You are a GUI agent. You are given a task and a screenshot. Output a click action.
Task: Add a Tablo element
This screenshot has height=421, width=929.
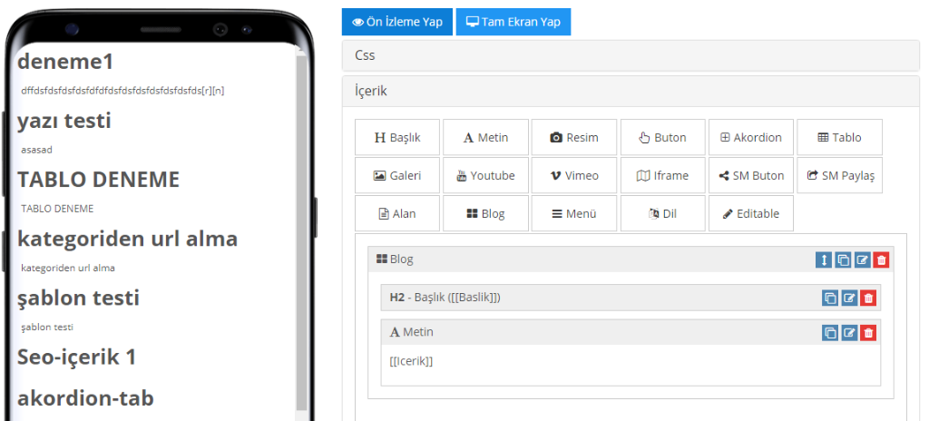839,138
